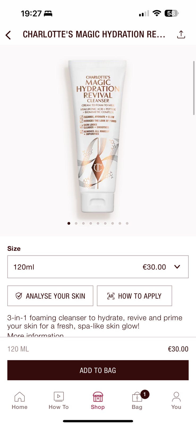This screenshot has width=196, height=426.
Task: Open the 120ml size selector
Action: tap(98, 267)
